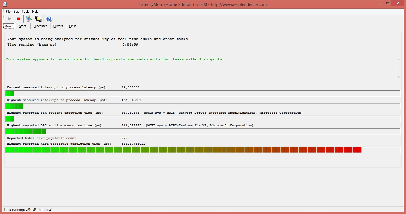Open the Edit menu

click(x=16, y=12)
